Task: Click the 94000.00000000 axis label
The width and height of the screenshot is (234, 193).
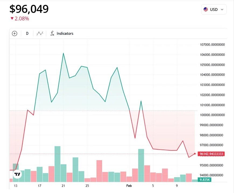Action: click(211, 175)
